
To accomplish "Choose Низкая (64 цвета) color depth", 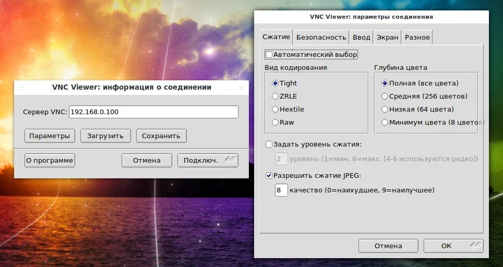I will 385,110.
